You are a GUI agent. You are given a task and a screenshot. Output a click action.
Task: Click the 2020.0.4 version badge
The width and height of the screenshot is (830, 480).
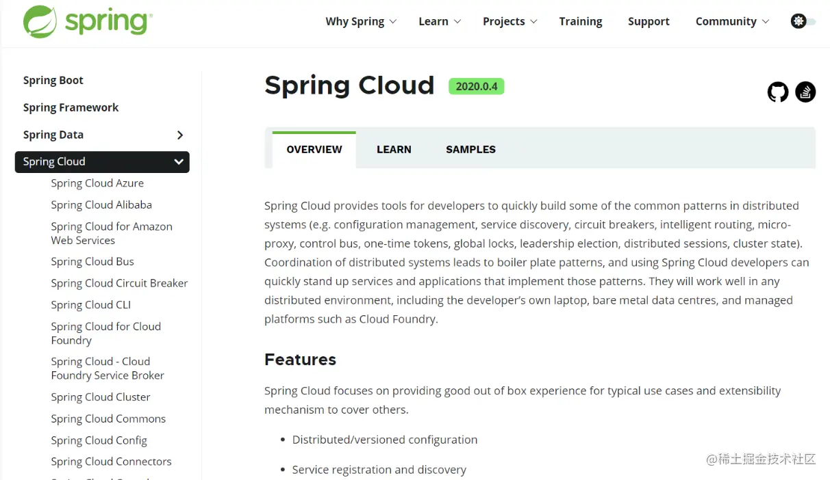(x=477, y=86)
